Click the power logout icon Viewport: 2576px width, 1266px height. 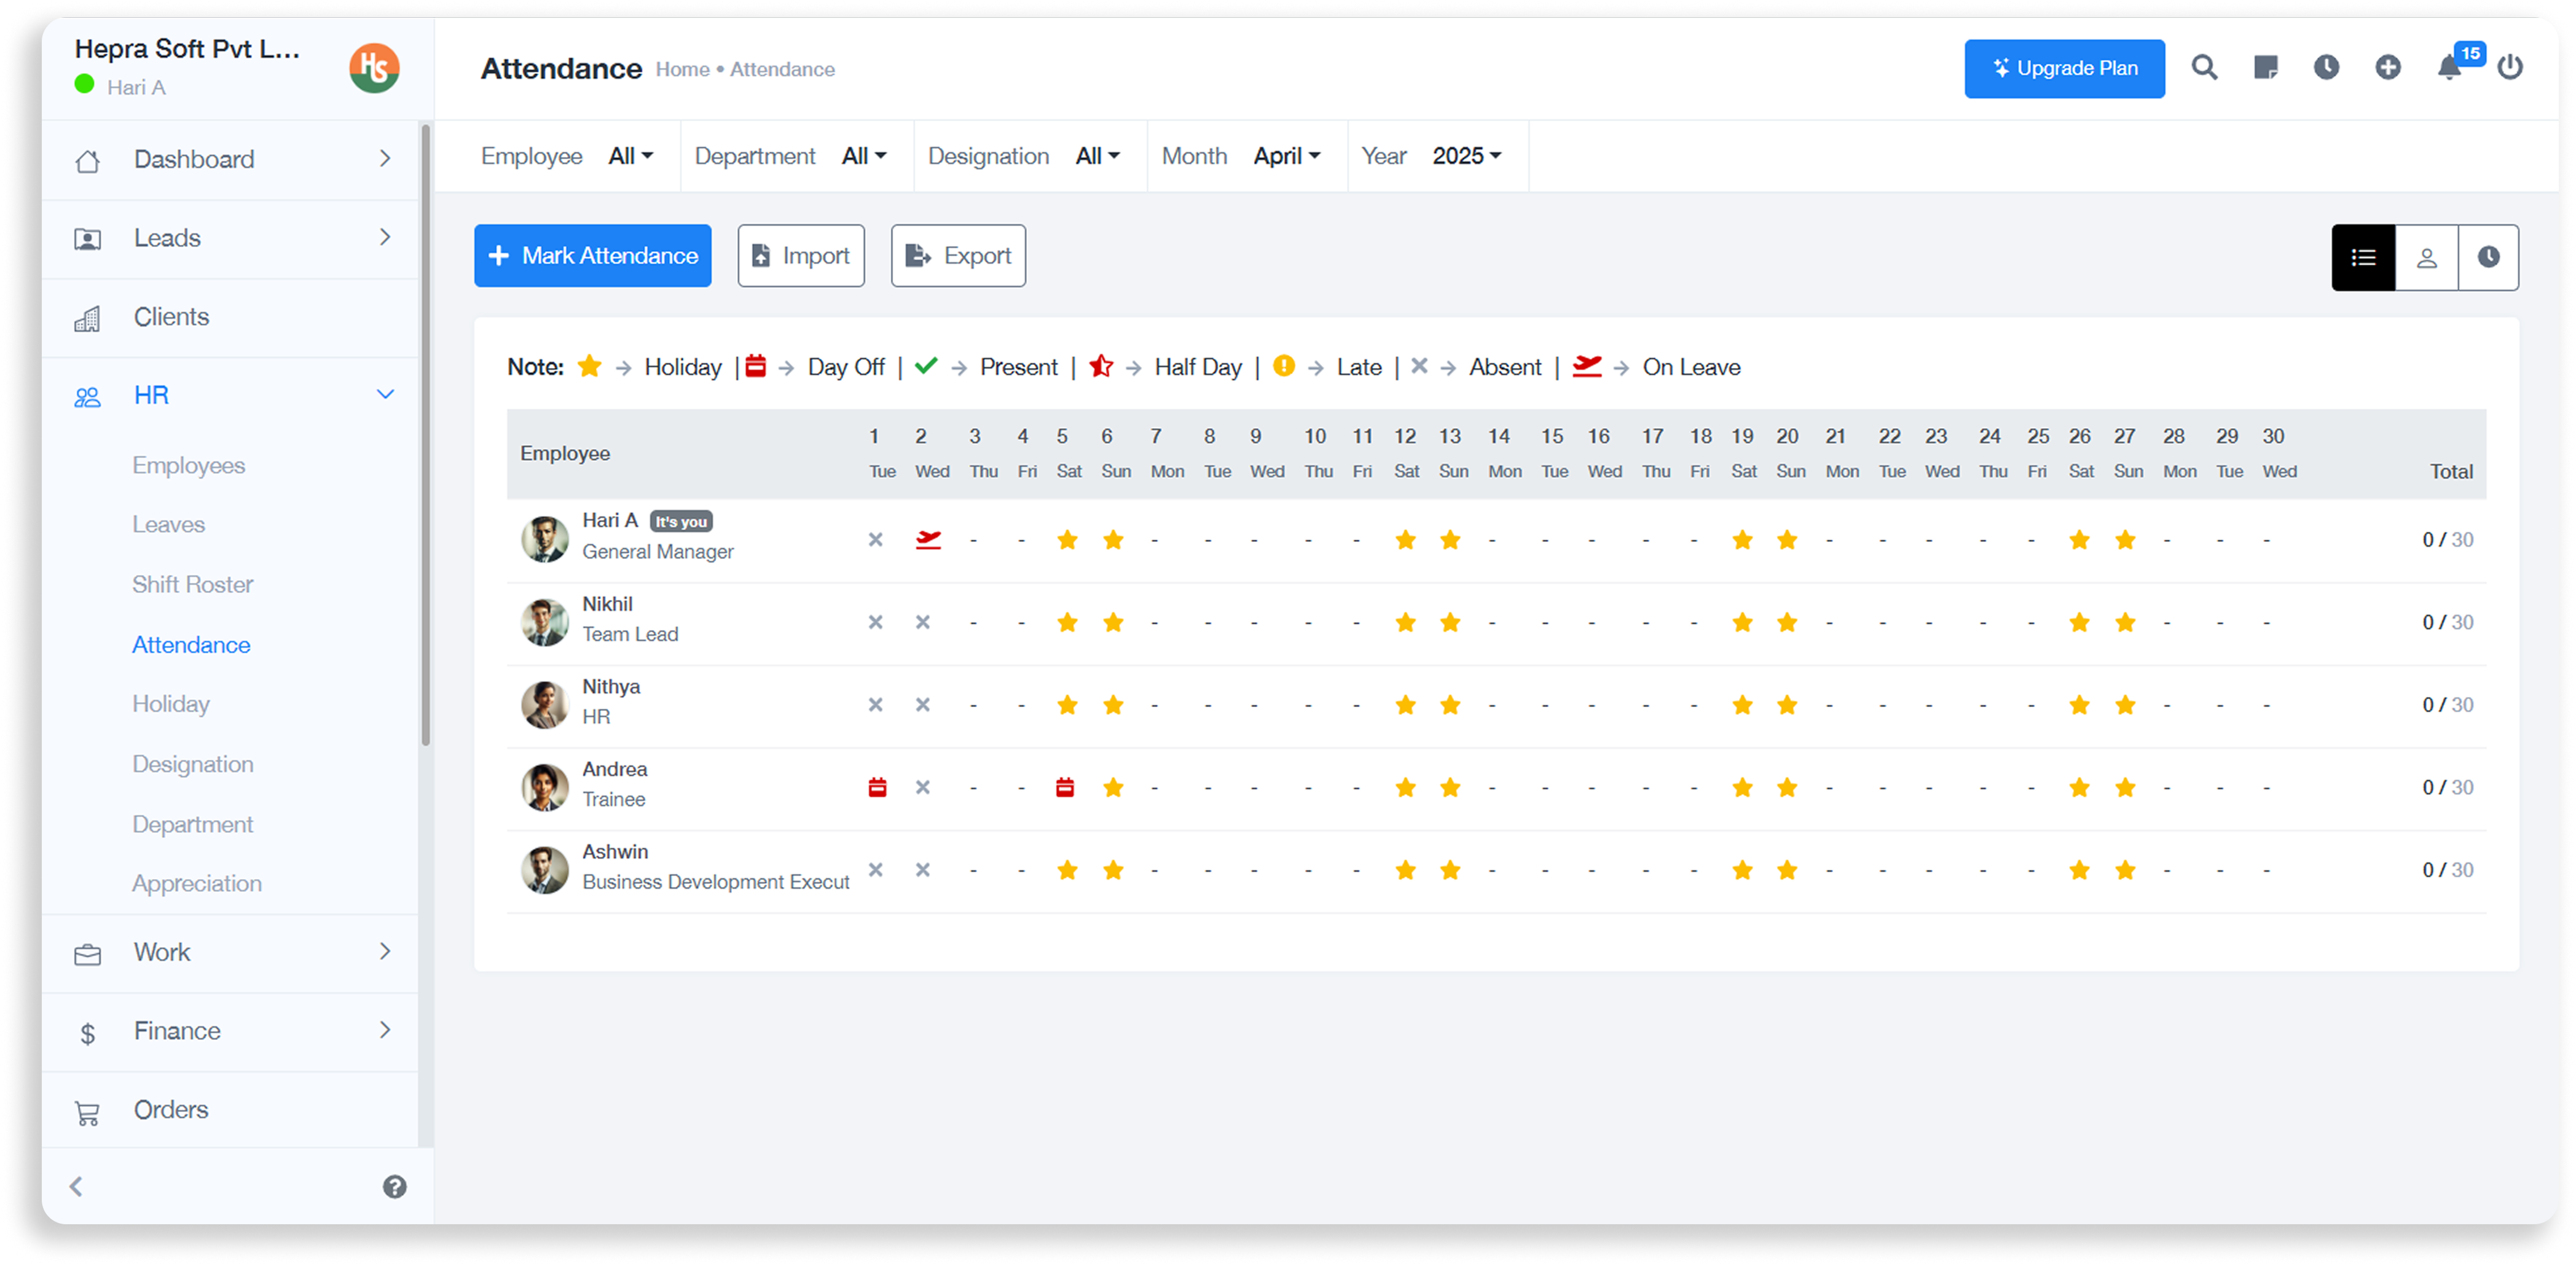pos(2510,68)
